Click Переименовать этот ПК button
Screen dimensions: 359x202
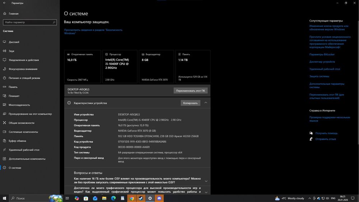coord(191,91)
